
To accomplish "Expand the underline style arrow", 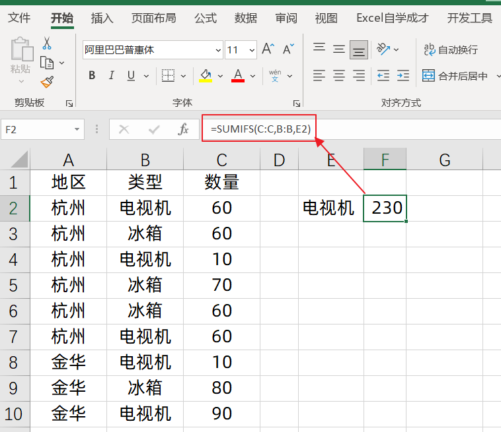I will pos(146,76).
